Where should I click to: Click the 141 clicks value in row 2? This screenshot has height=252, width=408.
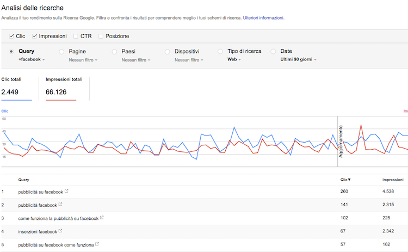(344, 205)
